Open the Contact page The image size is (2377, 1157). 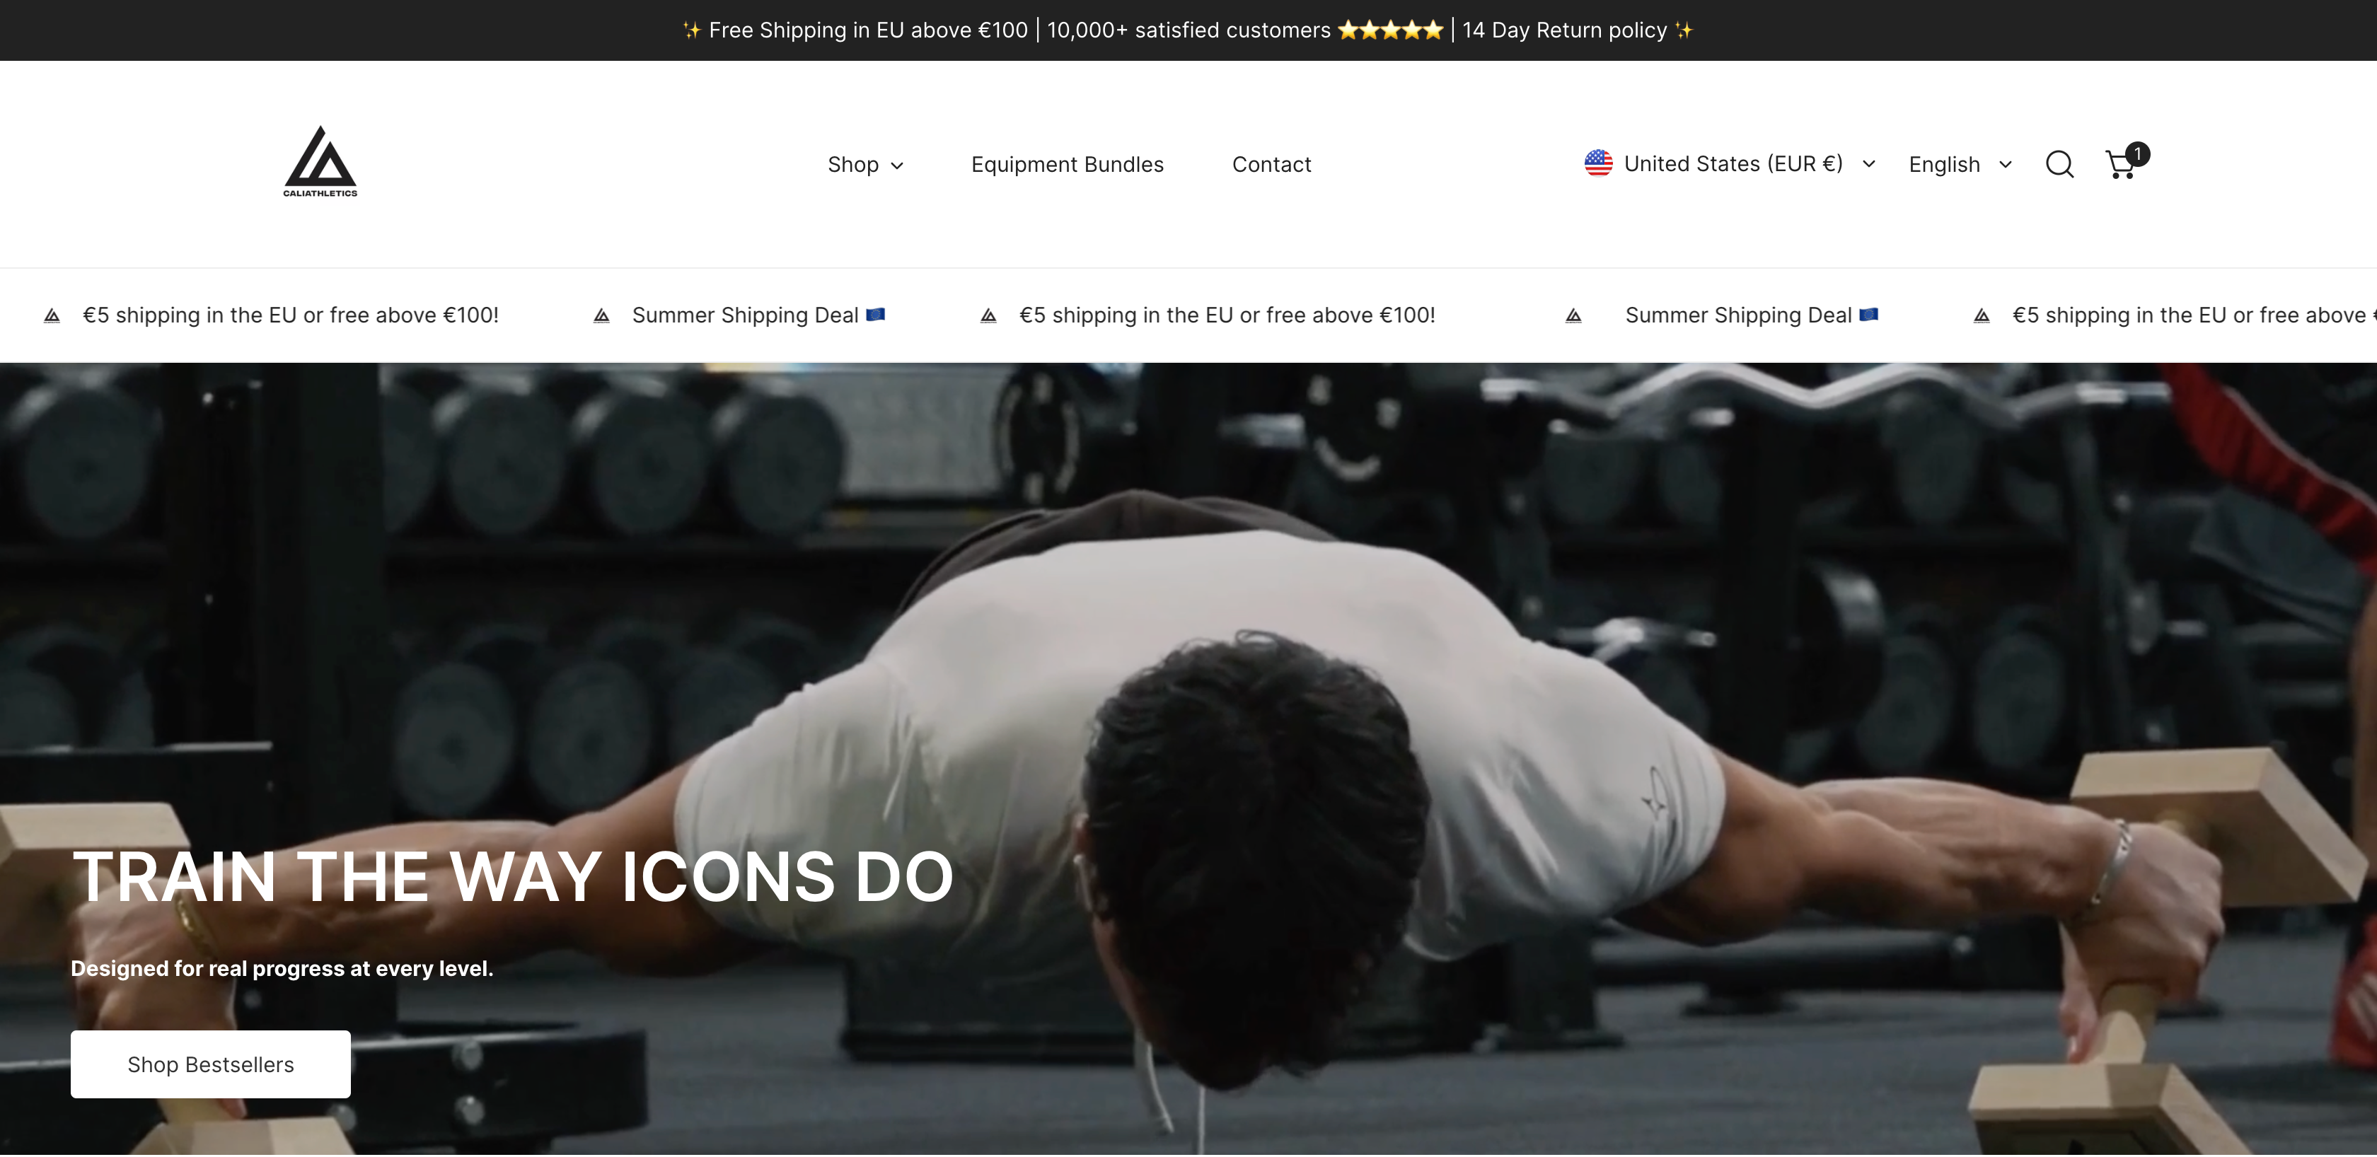[x=1271, y=164]
